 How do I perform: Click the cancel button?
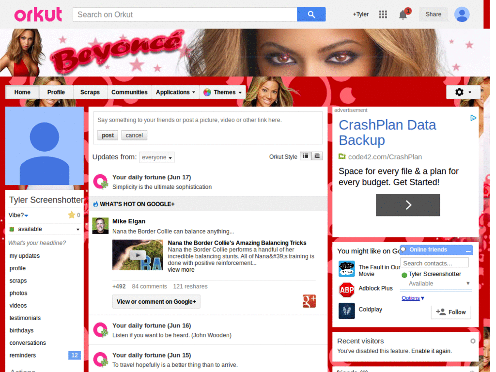tap(134, 135)
